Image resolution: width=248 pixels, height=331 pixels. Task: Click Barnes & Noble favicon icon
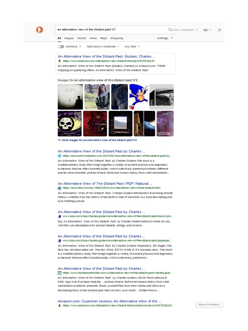tap(59, 273)
